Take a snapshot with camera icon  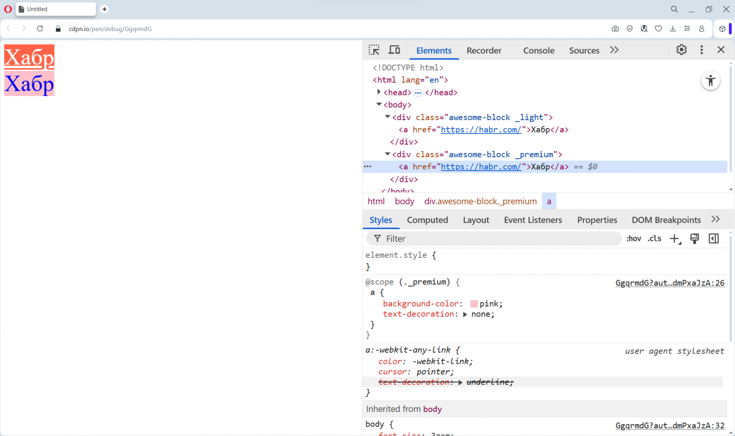coord(615,29)
